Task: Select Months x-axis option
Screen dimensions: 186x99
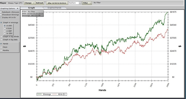Action: click(x=1, y=50)
